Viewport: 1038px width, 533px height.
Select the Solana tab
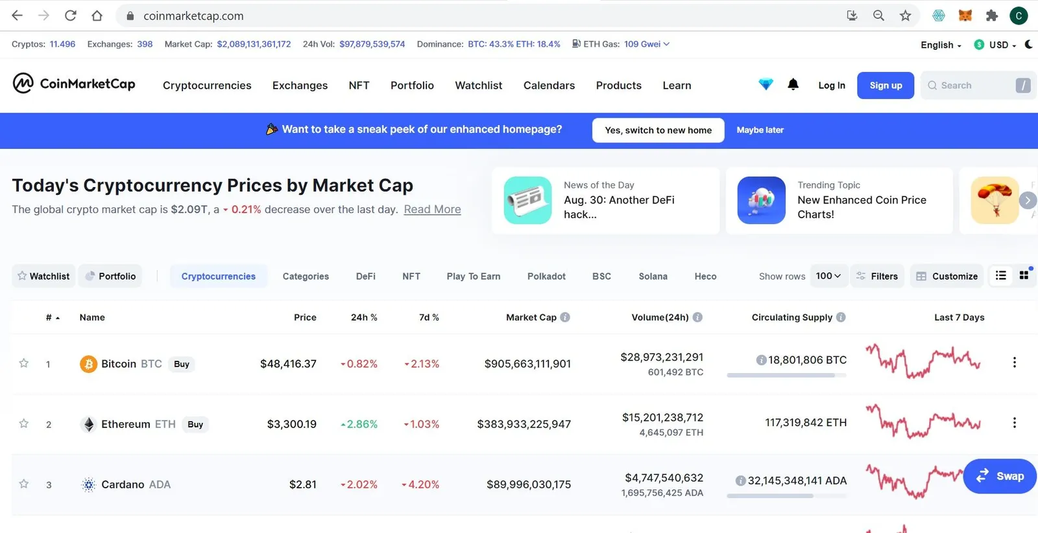pos(653,277)
